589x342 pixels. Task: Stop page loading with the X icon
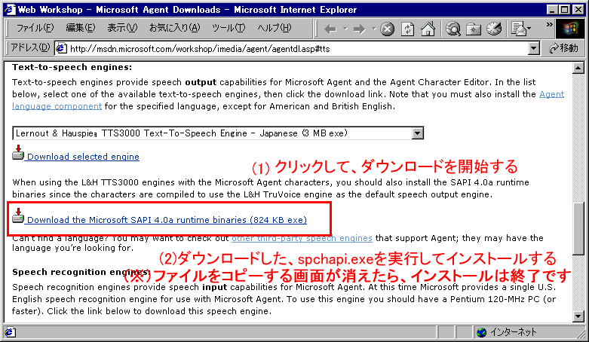[x=388, y=29]
